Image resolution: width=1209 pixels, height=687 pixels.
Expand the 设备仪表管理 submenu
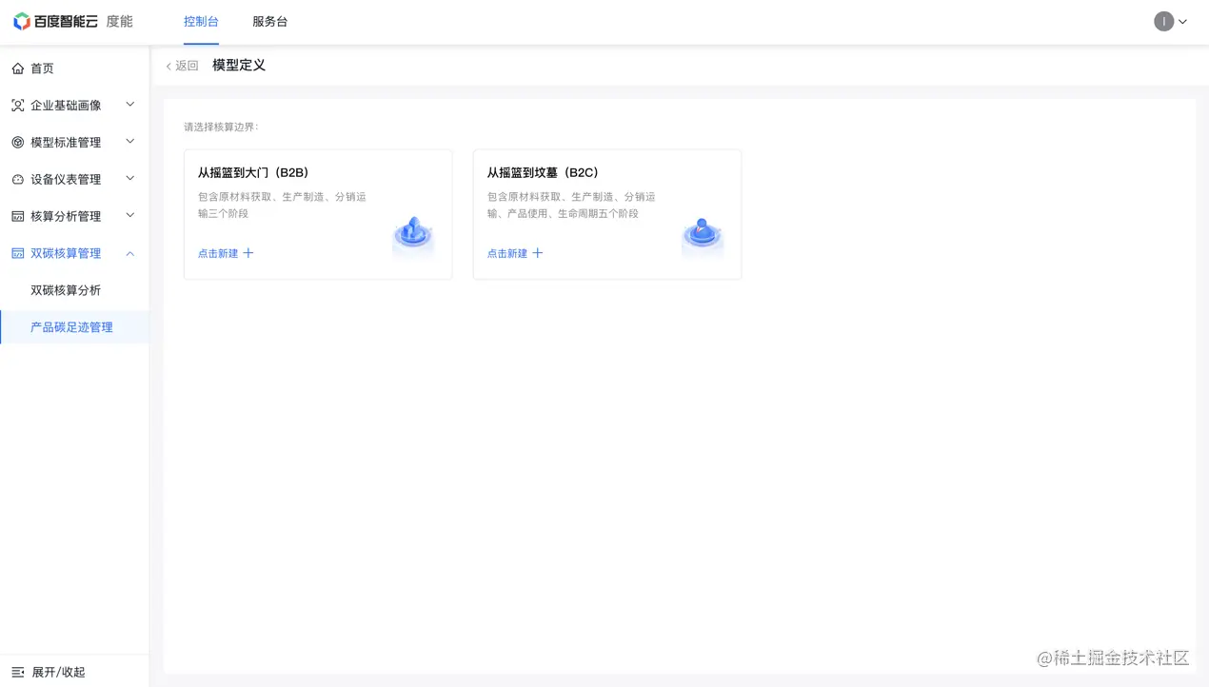[129, 178]
